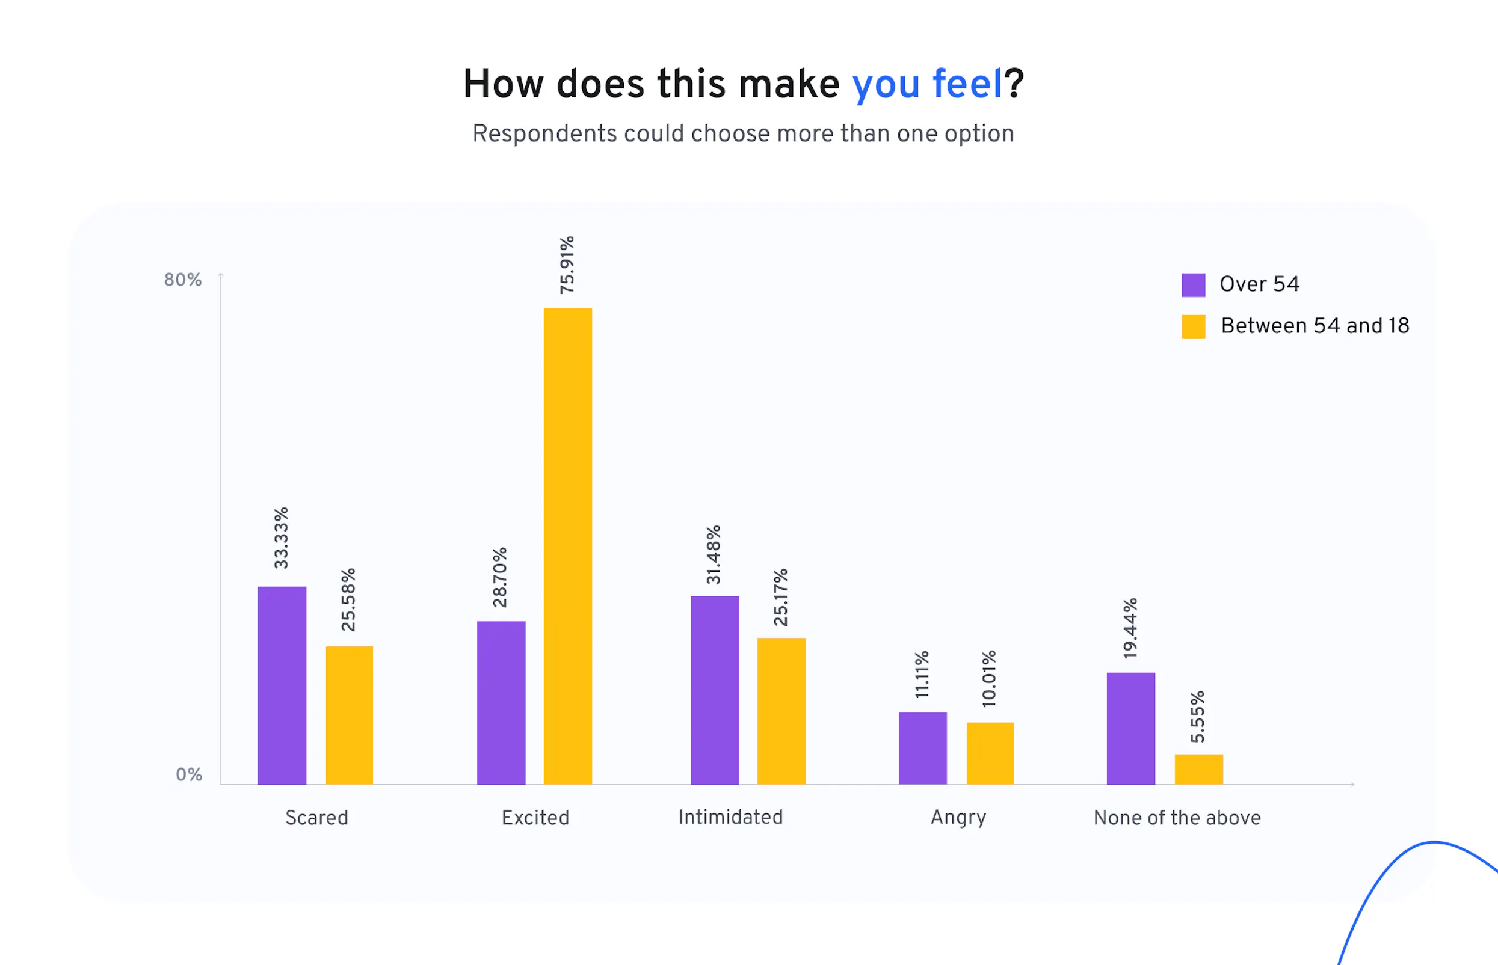Click the Scared axis category label
1498x965 pixels.
coord(316,818)
